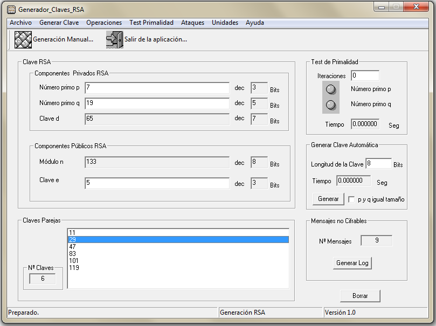Open the Generar Clave menu
Image resolution: width=436 pixels, height=326 pixels.
tap(59, 23)
